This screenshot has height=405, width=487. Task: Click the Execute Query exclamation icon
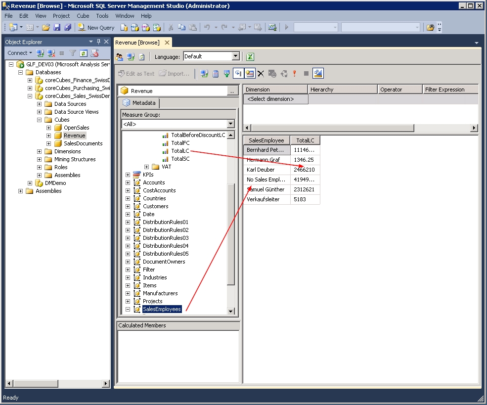tap(295, 74)
